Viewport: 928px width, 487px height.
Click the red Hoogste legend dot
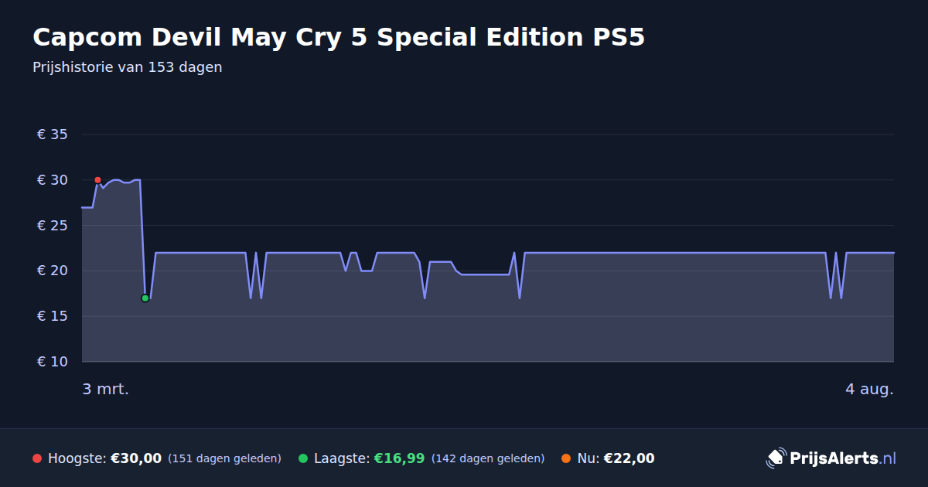[37, 458]
